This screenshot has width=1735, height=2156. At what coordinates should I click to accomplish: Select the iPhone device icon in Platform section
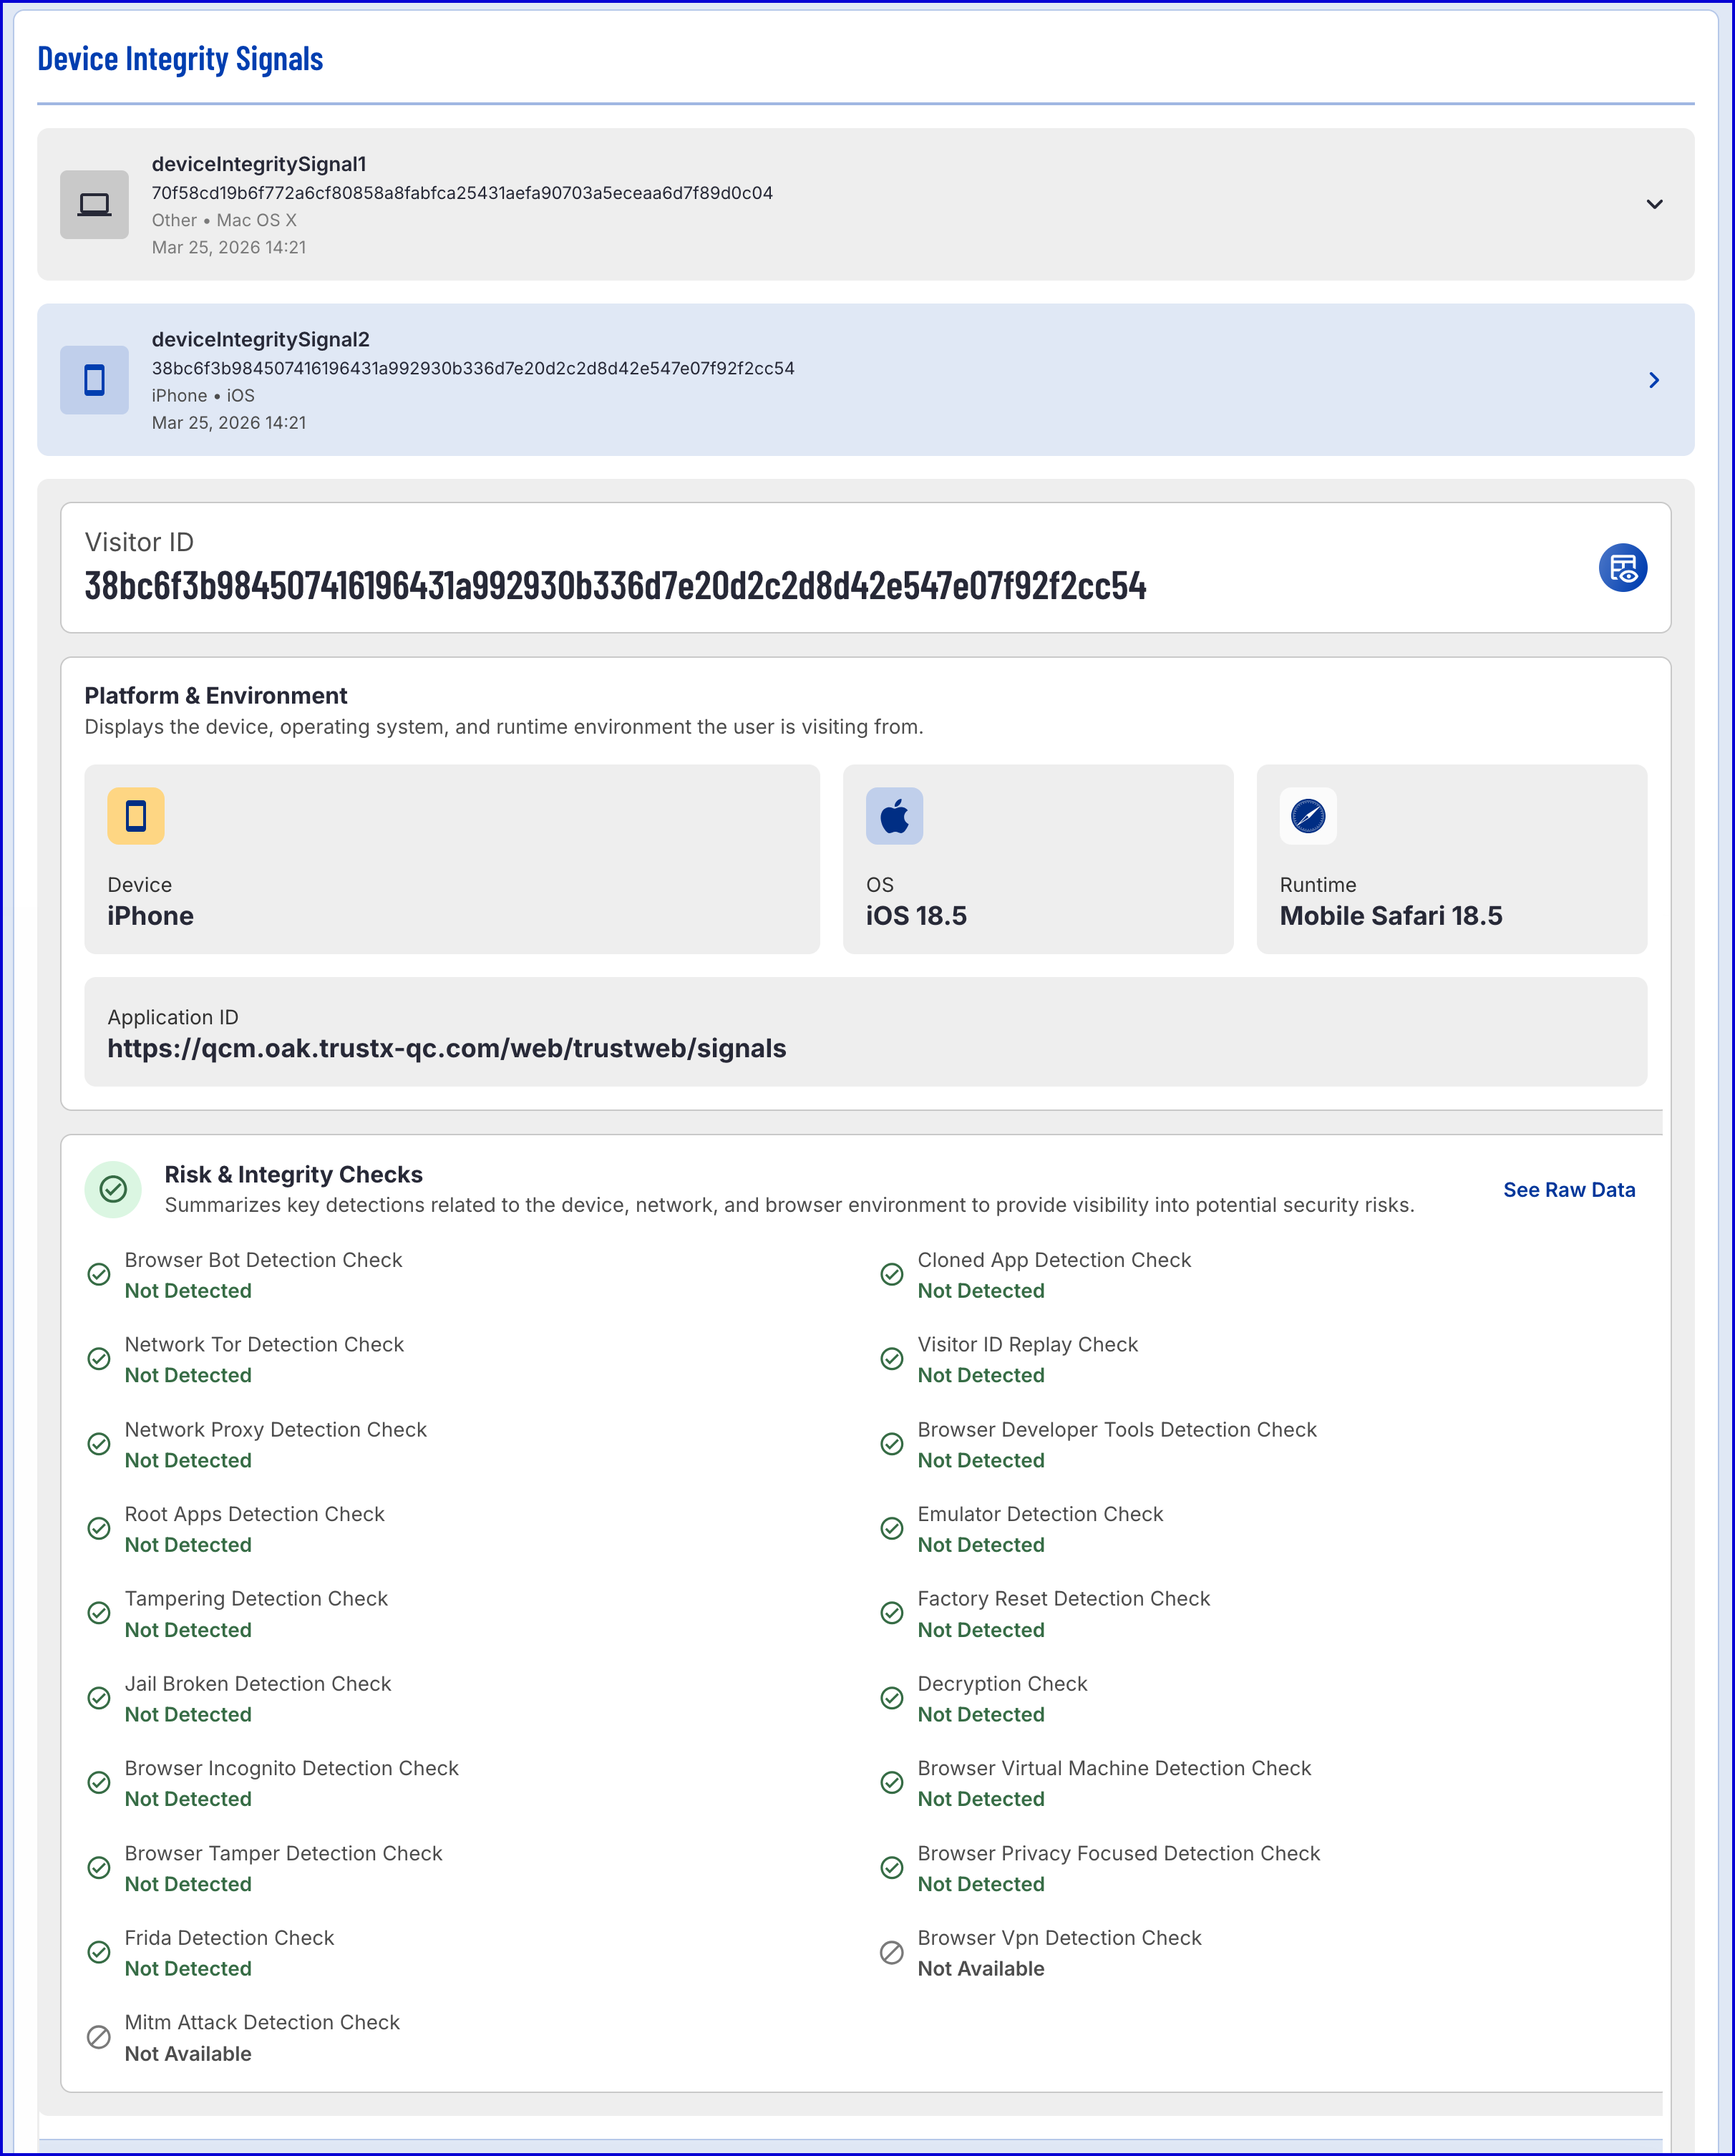click(x=137, y=815)
